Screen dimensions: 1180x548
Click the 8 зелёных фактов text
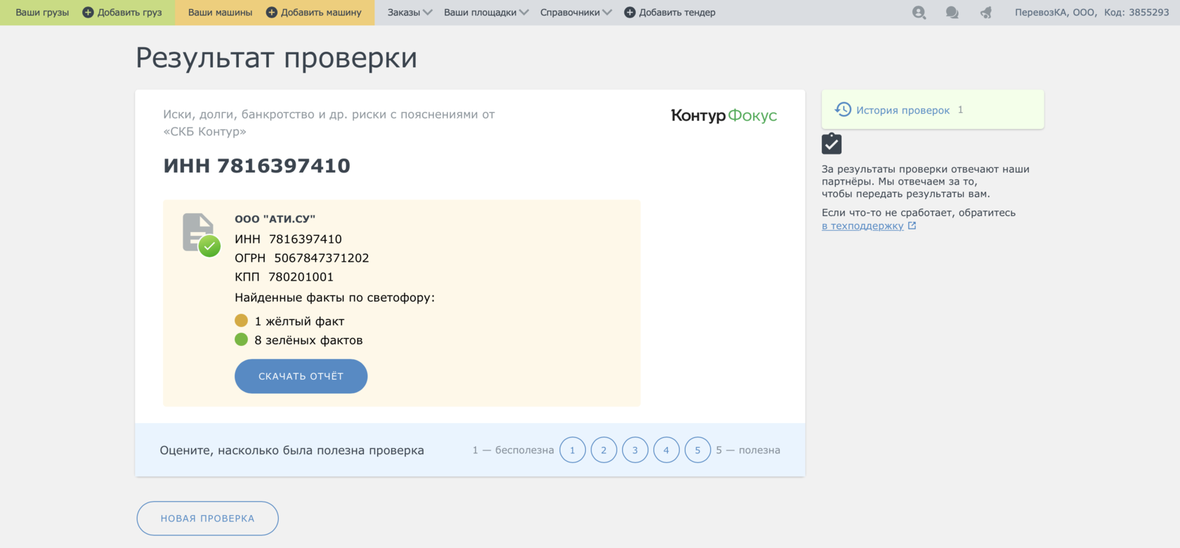[x=308, y=340]
